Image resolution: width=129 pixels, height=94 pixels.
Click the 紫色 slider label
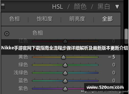(23, 88)
